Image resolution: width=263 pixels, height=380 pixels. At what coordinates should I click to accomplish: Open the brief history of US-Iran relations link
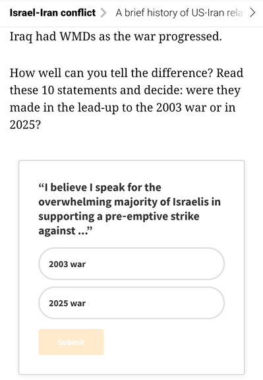point(180,13)
